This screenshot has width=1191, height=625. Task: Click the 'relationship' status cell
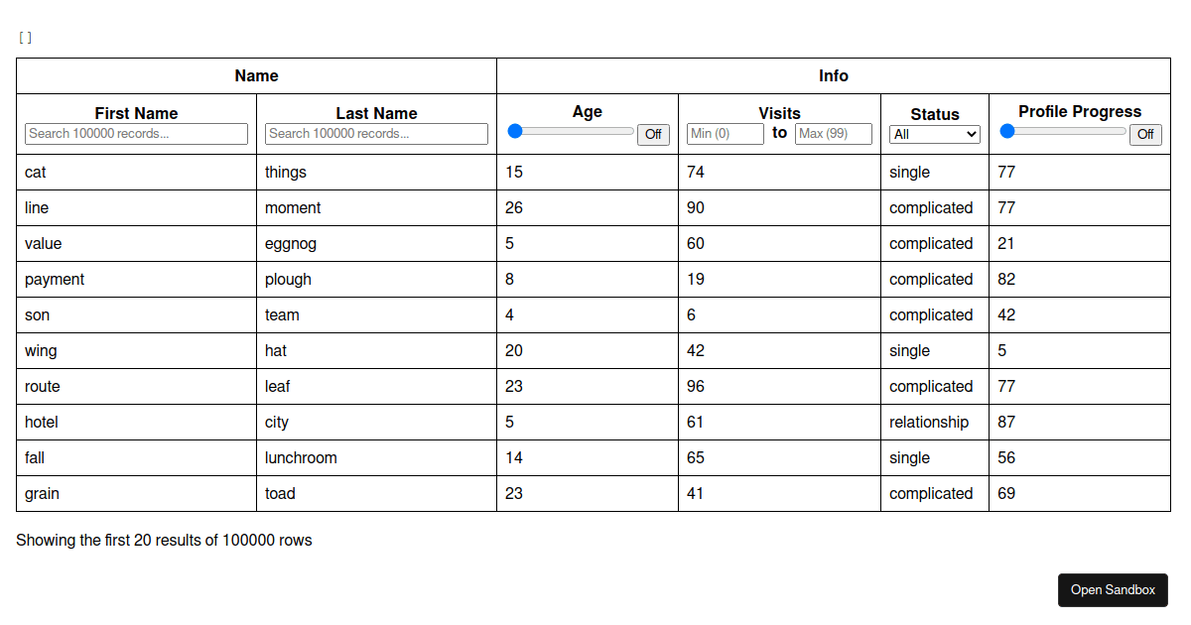929,423
